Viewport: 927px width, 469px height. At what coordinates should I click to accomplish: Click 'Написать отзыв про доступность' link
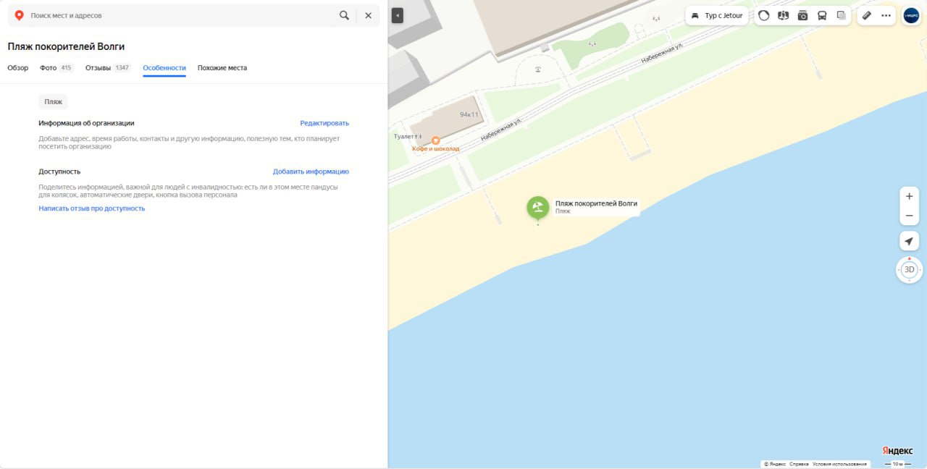click(92, 208)
